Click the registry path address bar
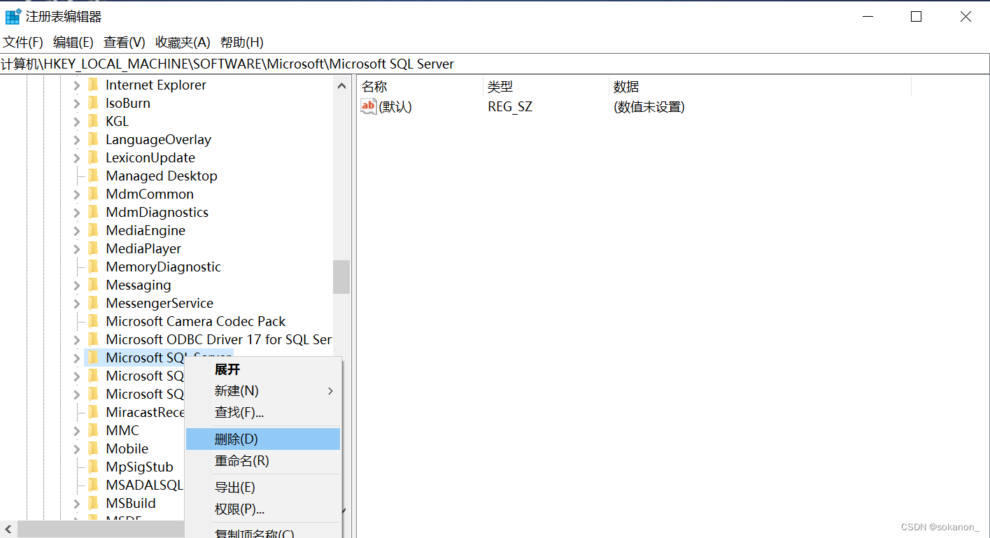 [495, 64]
